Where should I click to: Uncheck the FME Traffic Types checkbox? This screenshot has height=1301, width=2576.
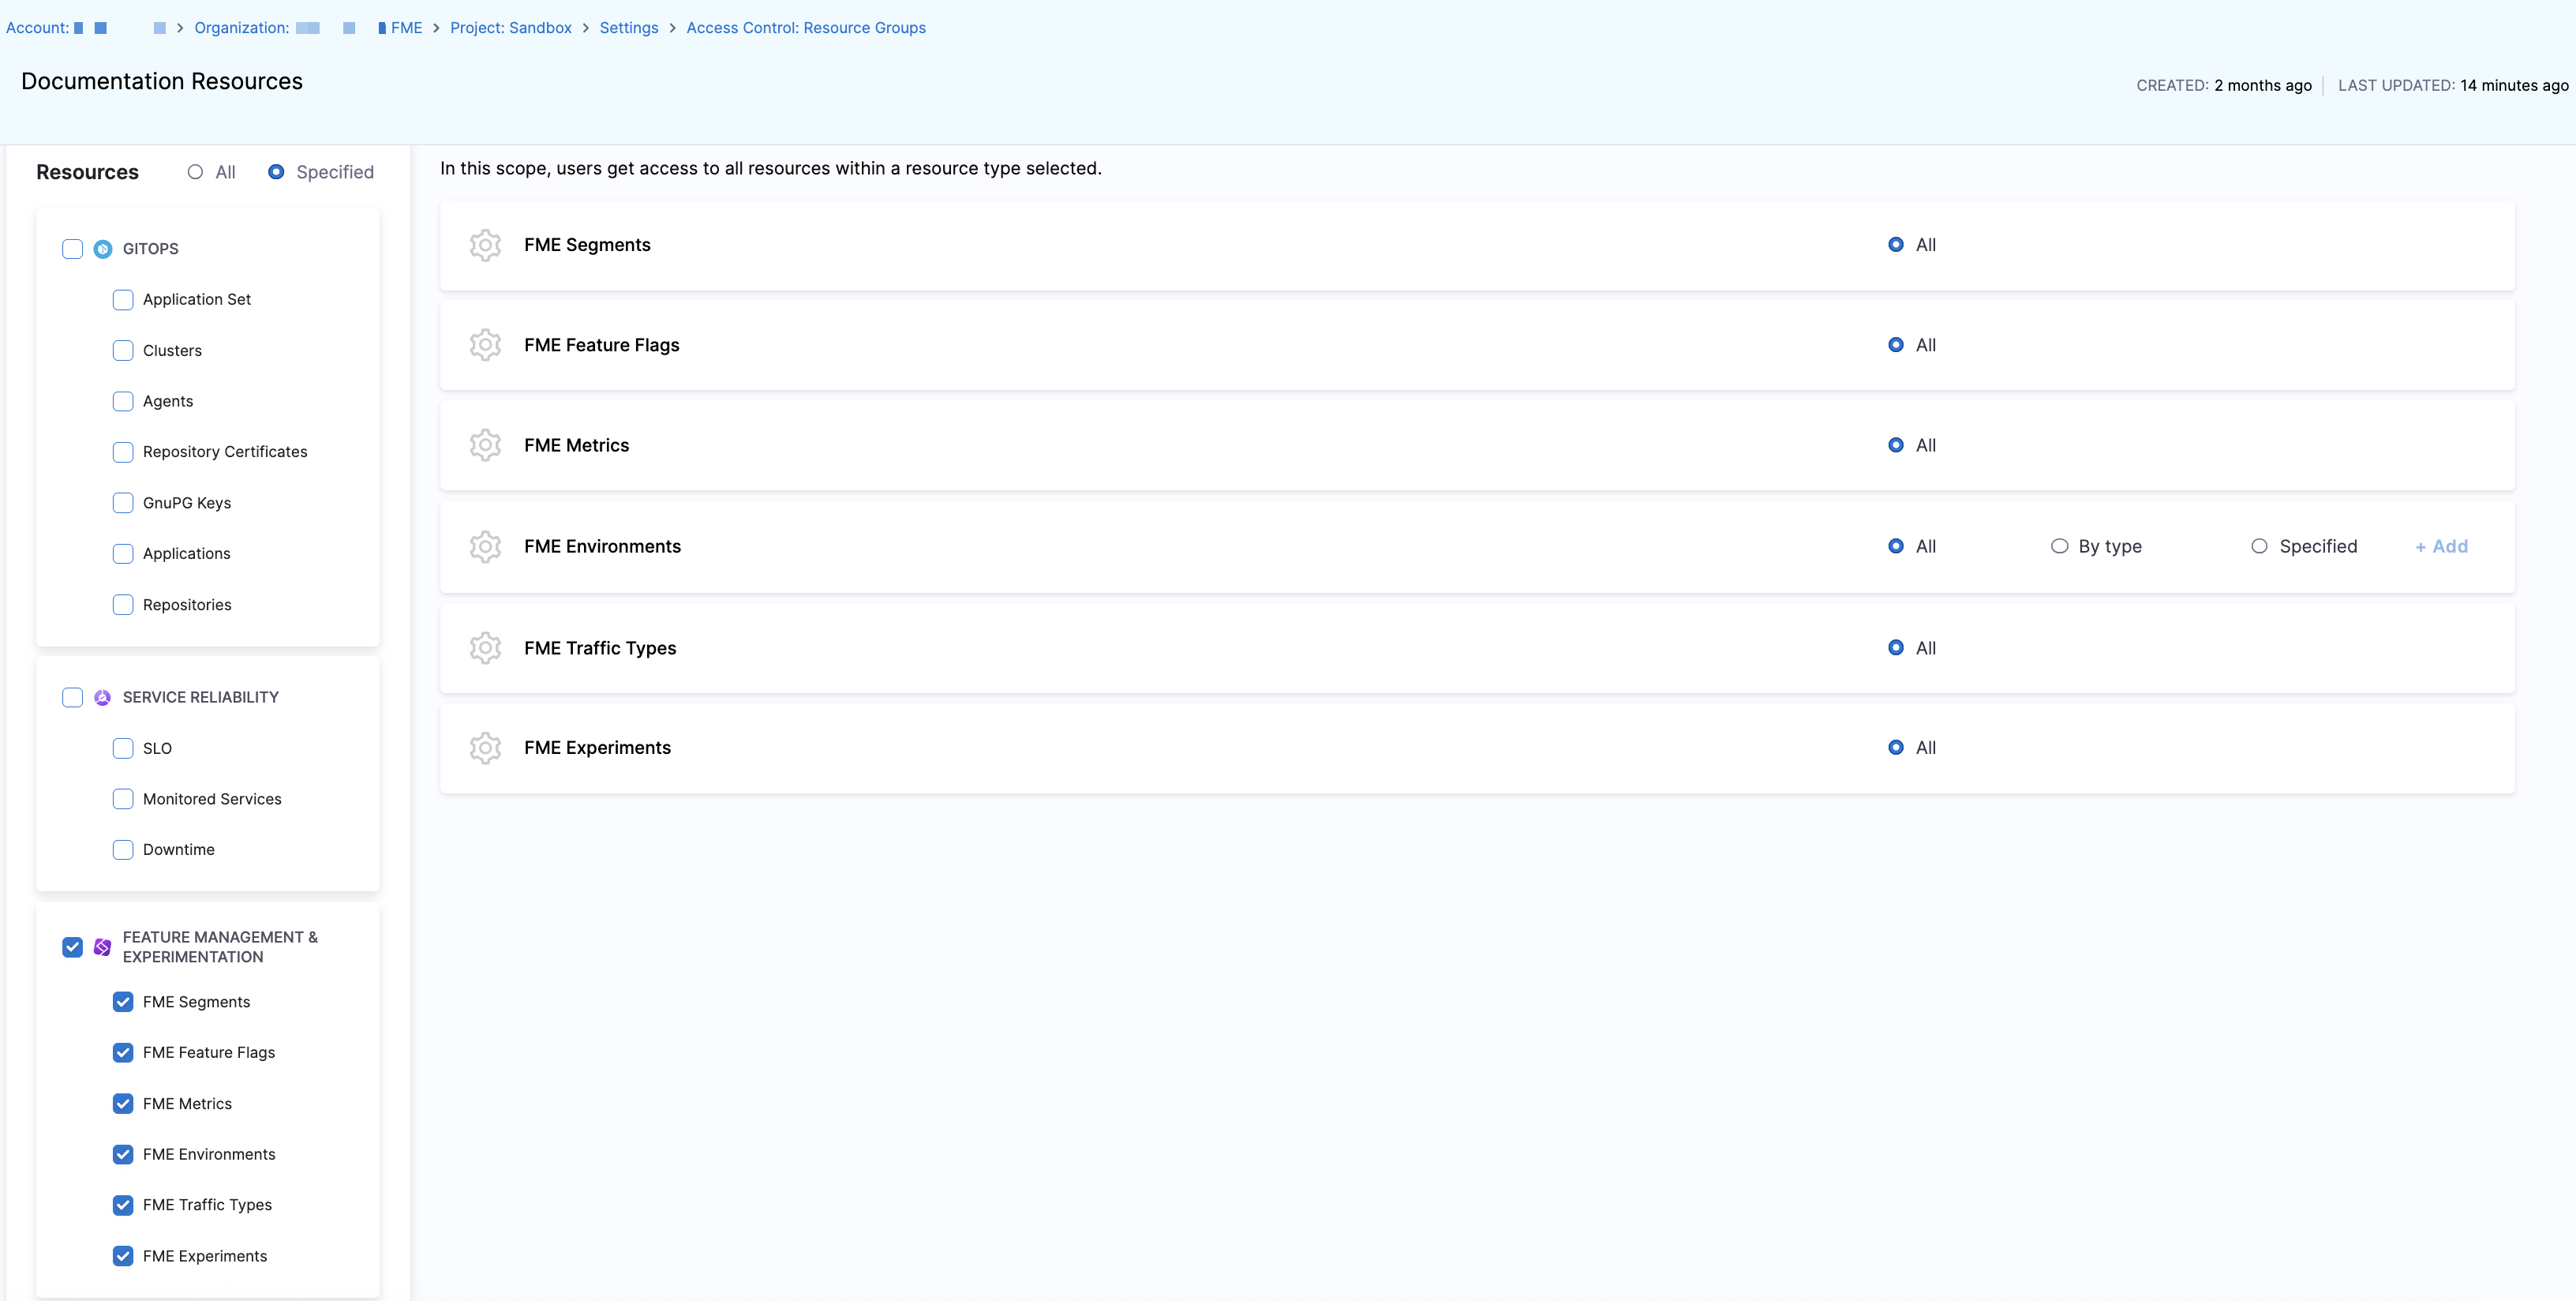[x=123, y=1205]
